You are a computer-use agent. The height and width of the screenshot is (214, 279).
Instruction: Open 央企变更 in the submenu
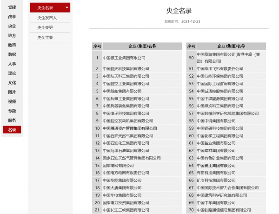point(45,27)
